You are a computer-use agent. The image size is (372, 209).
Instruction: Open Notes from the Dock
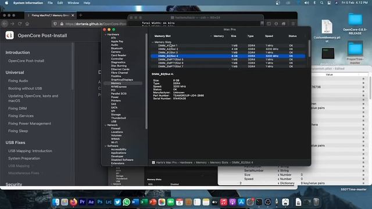(x=206, y=202)
